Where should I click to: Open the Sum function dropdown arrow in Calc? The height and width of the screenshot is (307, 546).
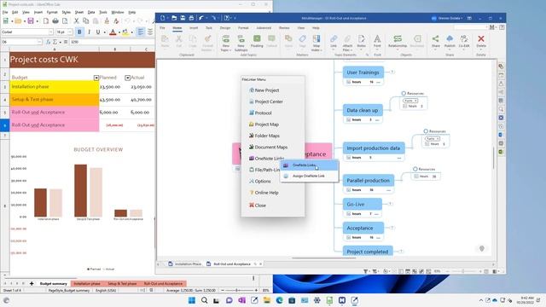[x=61, y=42]
